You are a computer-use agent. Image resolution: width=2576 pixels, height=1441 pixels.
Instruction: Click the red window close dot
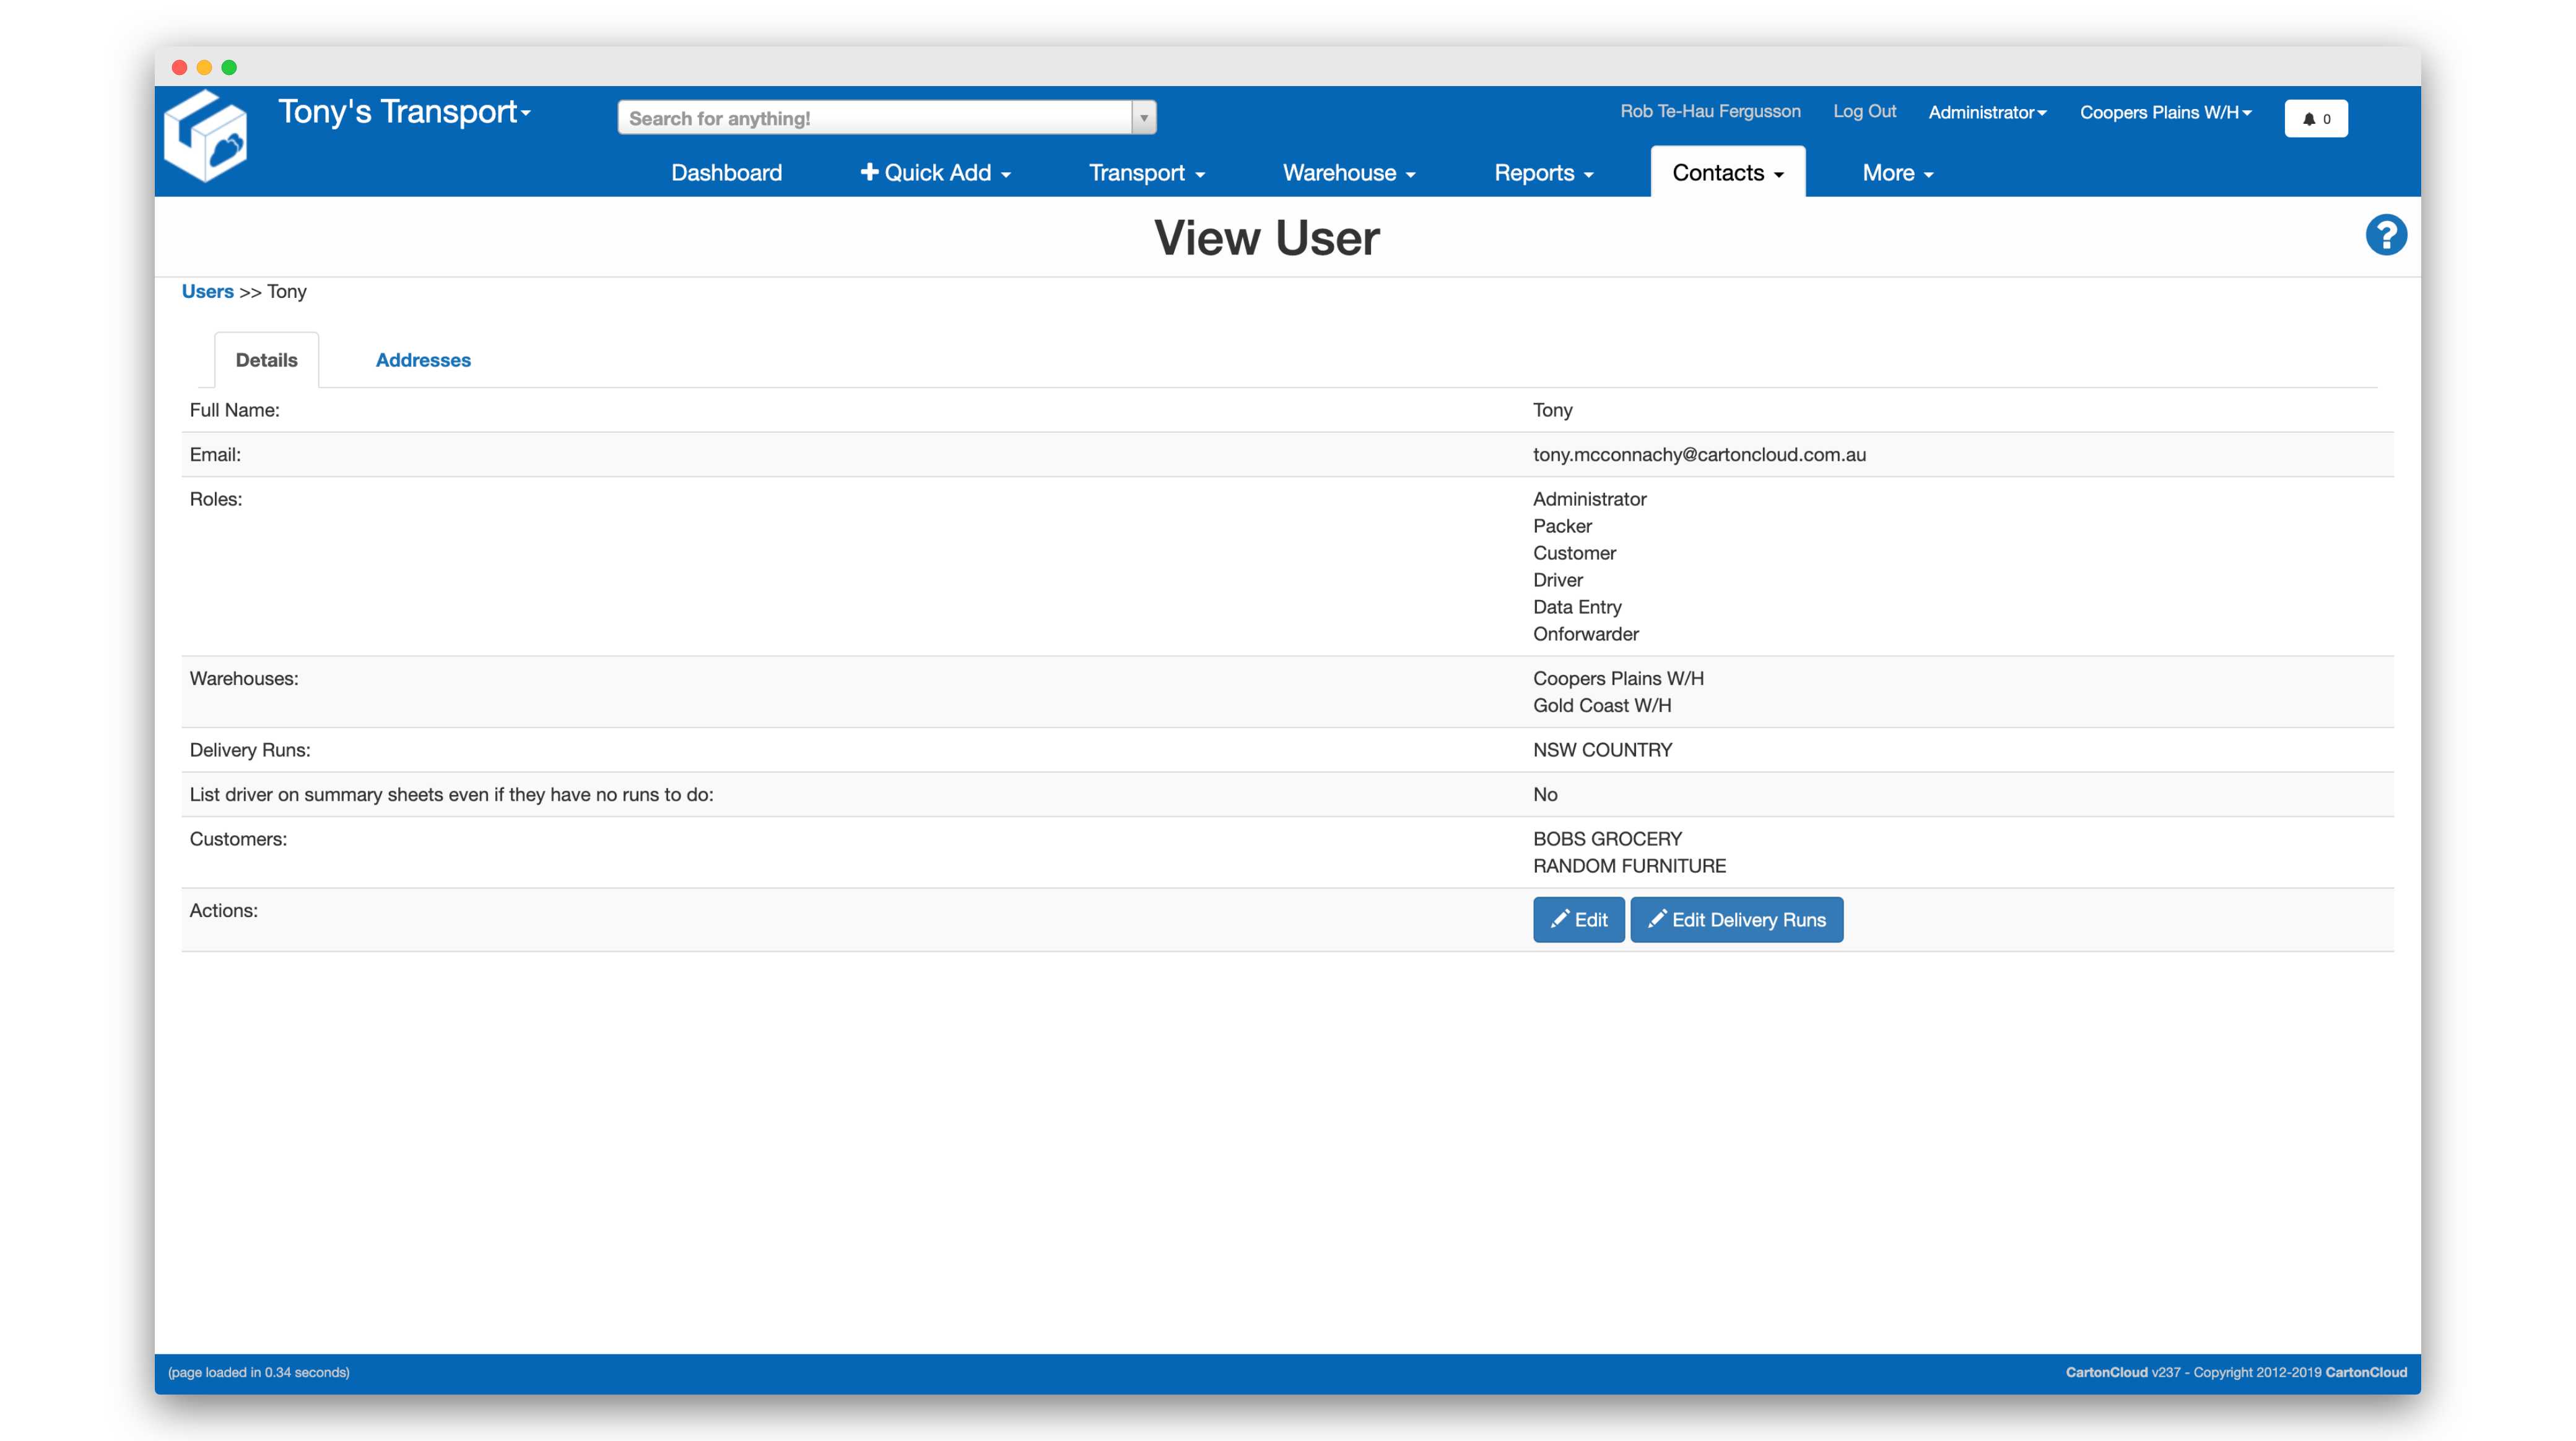click(180, 67)
